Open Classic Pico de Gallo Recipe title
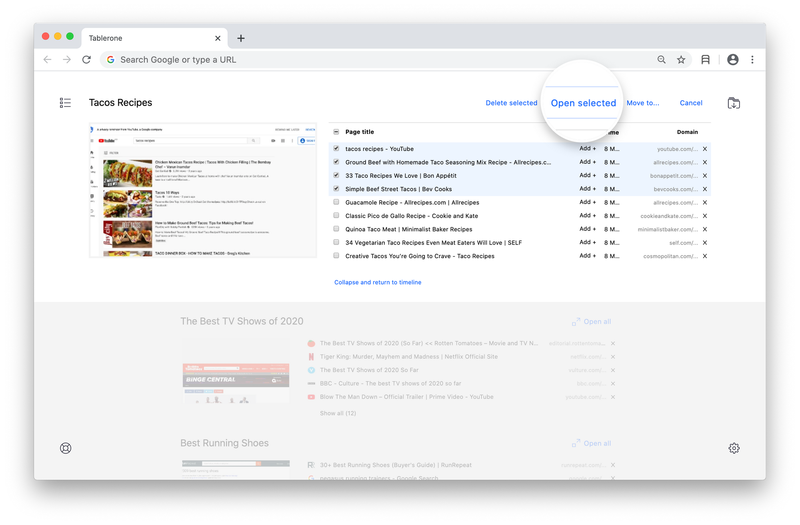This screenshot has height=525, width=800. (412, 216)
